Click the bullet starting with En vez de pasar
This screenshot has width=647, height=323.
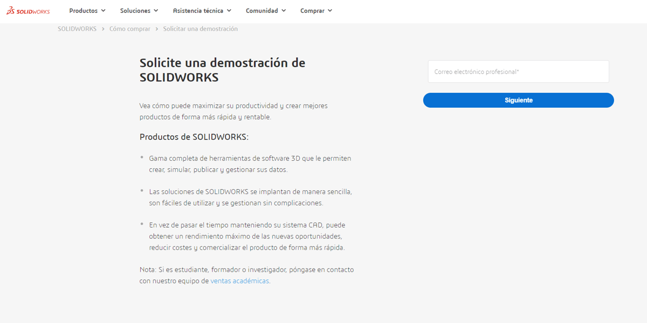pyautogui.click(x=247, y=236)
